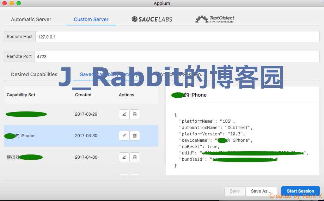Image resolution: width=324 pixels, height=201 pixels.
Task: Click the yellow minimize window button
Action: tap(12, 3)
